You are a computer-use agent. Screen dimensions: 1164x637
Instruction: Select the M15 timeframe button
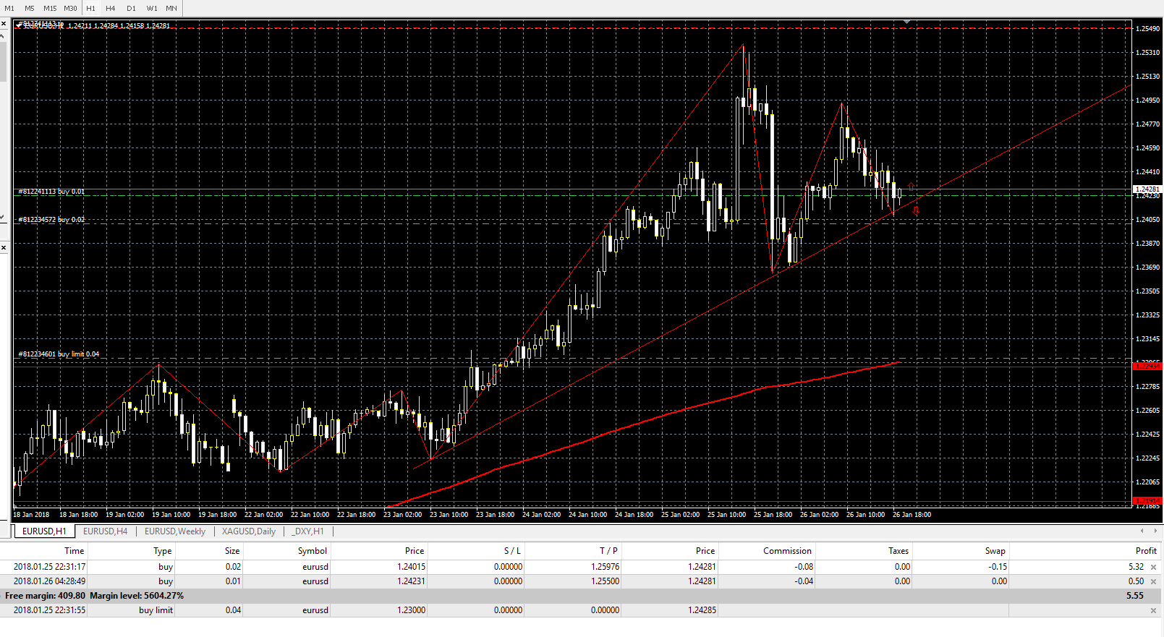coord(50,8)
